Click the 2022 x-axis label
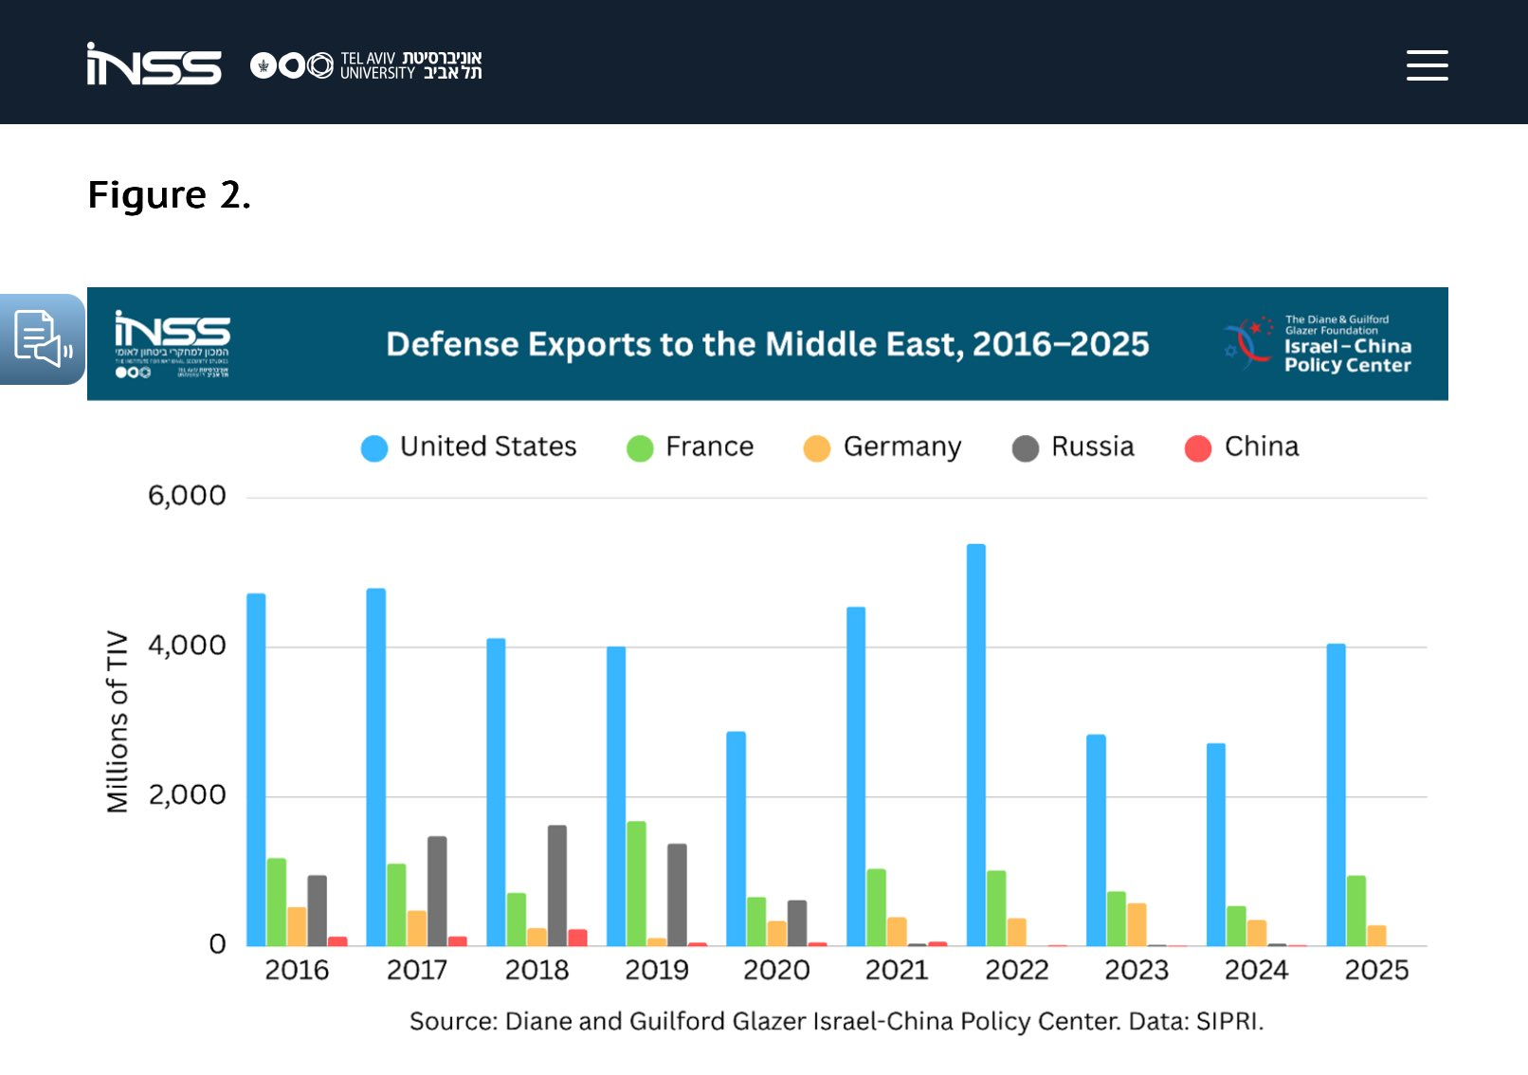 (x=1017, y=971)
